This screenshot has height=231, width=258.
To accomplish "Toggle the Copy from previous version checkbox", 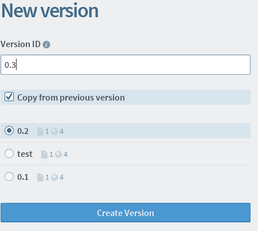I will 9,97.
